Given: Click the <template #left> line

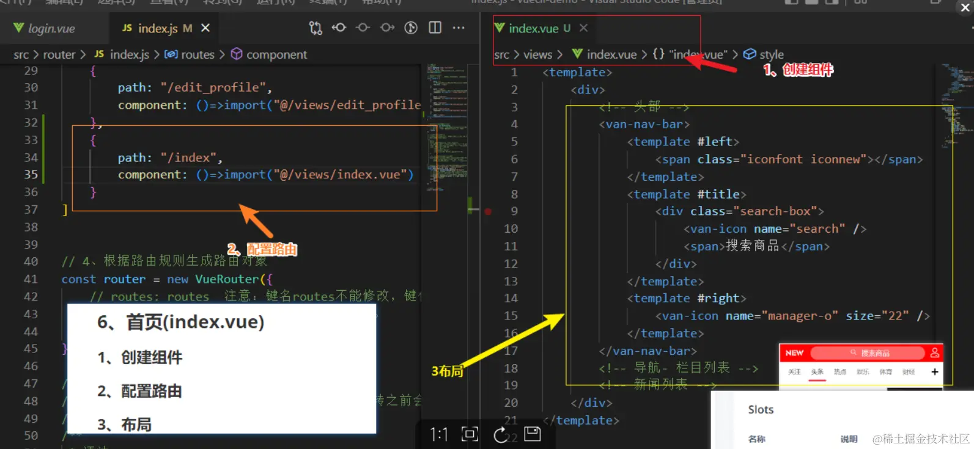Looking at the screenshot, I should (x=683, y=142).
